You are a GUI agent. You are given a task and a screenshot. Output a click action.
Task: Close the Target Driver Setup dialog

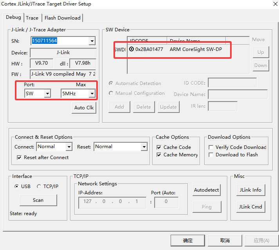tap(275, 4)
